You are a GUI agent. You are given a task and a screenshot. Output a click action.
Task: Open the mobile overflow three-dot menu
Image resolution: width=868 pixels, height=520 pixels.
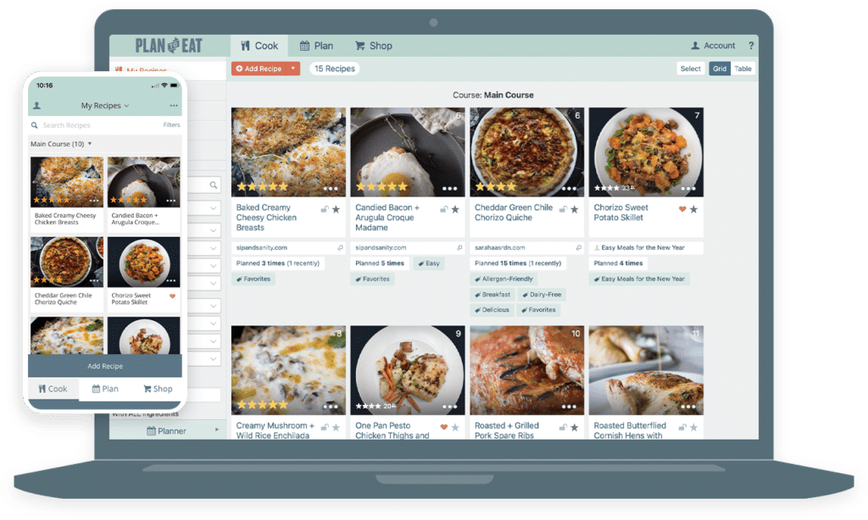tap(174, 106)
